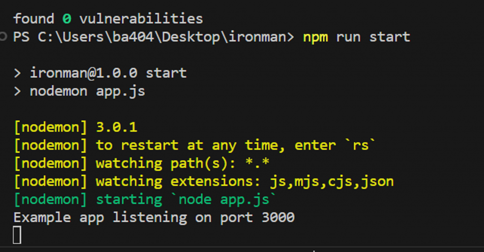The height and width of the screenshot is (252, 484).
Task: Click the terminal cursor block at bottom
Action: [17, 235]
